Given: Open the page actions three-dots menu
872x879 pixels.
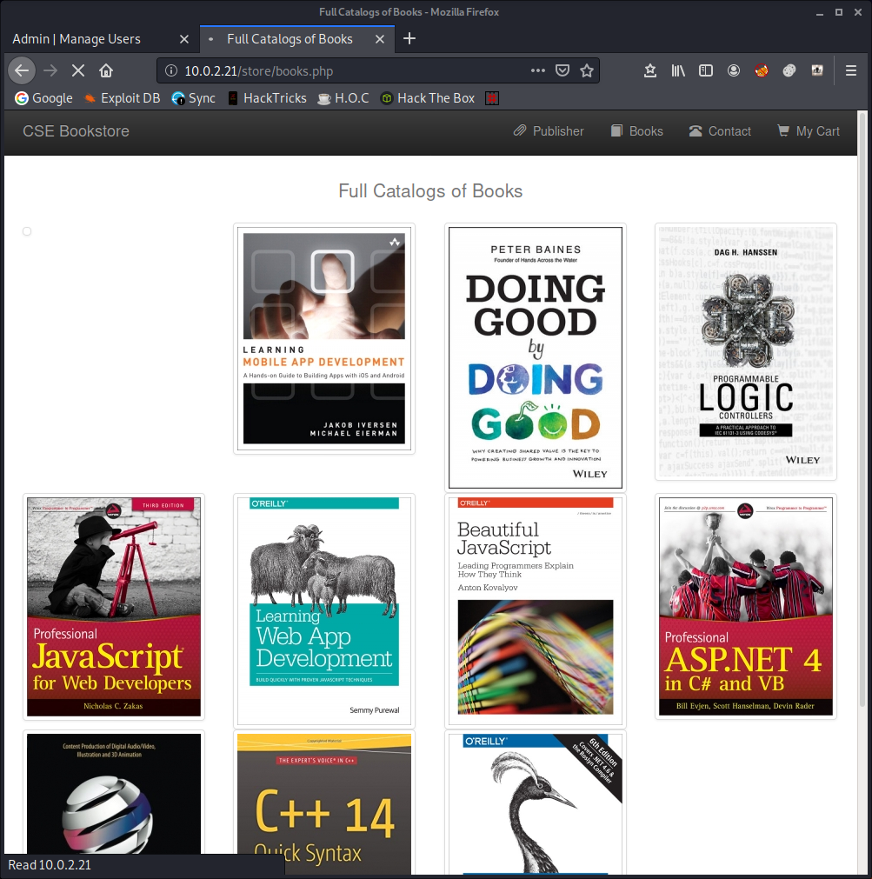Looking at the screenshot, I should [x=536, y=70].
